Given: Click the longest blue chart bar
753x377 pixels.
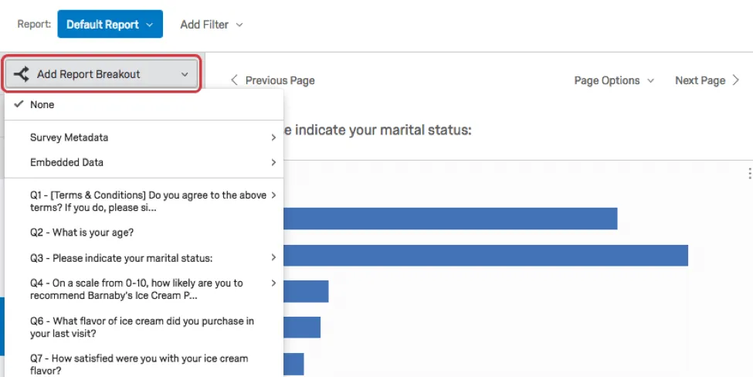Looking at the screenshot, I should (485, 256).
